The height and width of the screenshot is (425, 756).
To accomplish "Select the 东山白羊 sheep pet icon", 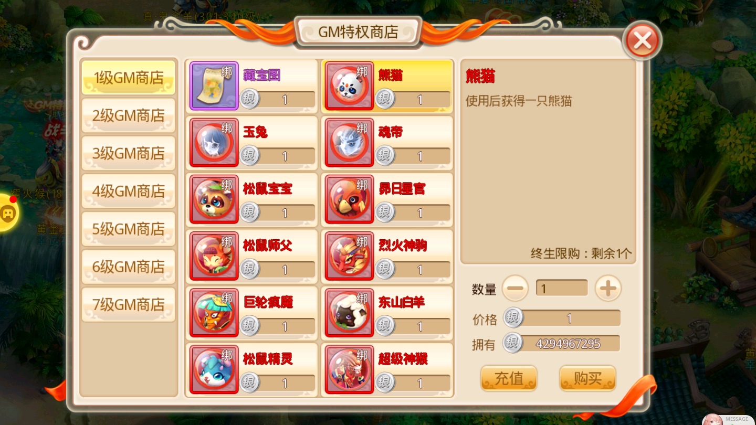I will [350, 312].
